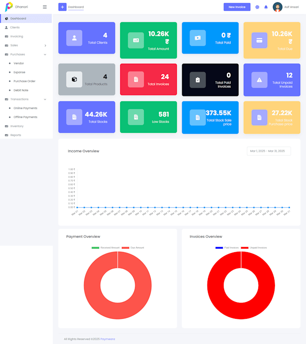Click the Total Clients person icon

tap(74, 38)
